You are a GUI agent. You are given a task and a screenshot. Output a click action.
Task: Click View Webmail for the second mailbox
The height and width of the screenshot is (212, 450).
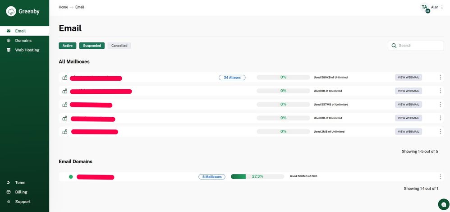[x=409, y=91]
